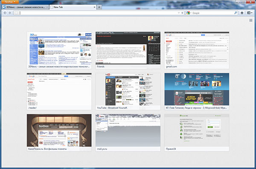This screenshot has height=169, width=256.
Task: Go back with the back arrow
Action: coord(5,13)
